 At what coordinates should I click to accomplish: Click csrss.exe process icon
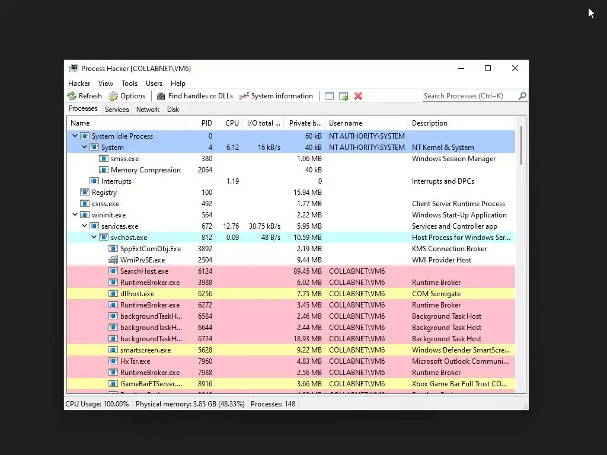(x=85, y=204)
